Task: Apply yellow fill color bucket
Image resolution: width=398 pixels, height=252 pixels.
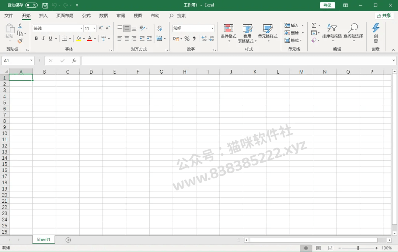Action: point(78,39)
